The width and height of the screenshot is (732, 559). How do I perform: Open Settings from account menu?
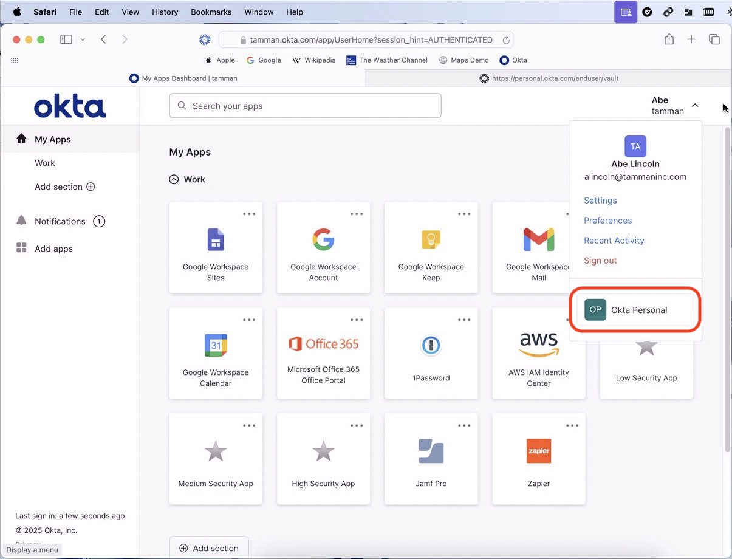(600, 201)
